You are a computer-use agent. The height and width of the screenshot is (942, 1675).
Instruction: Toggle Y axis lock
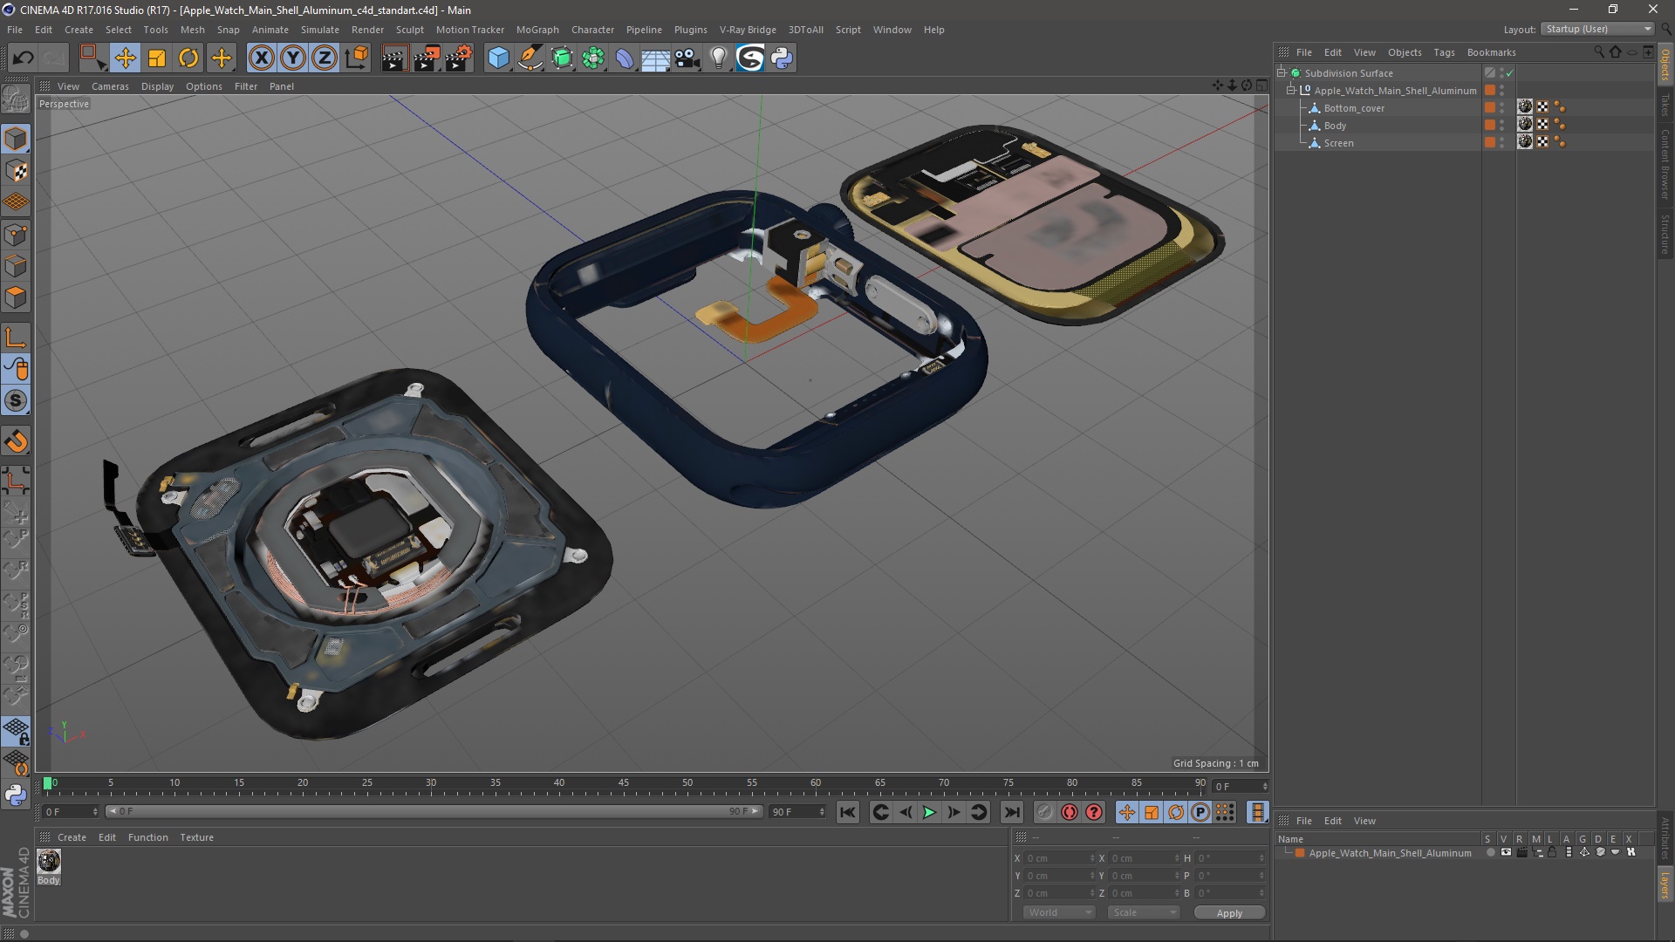coord(293,58)
